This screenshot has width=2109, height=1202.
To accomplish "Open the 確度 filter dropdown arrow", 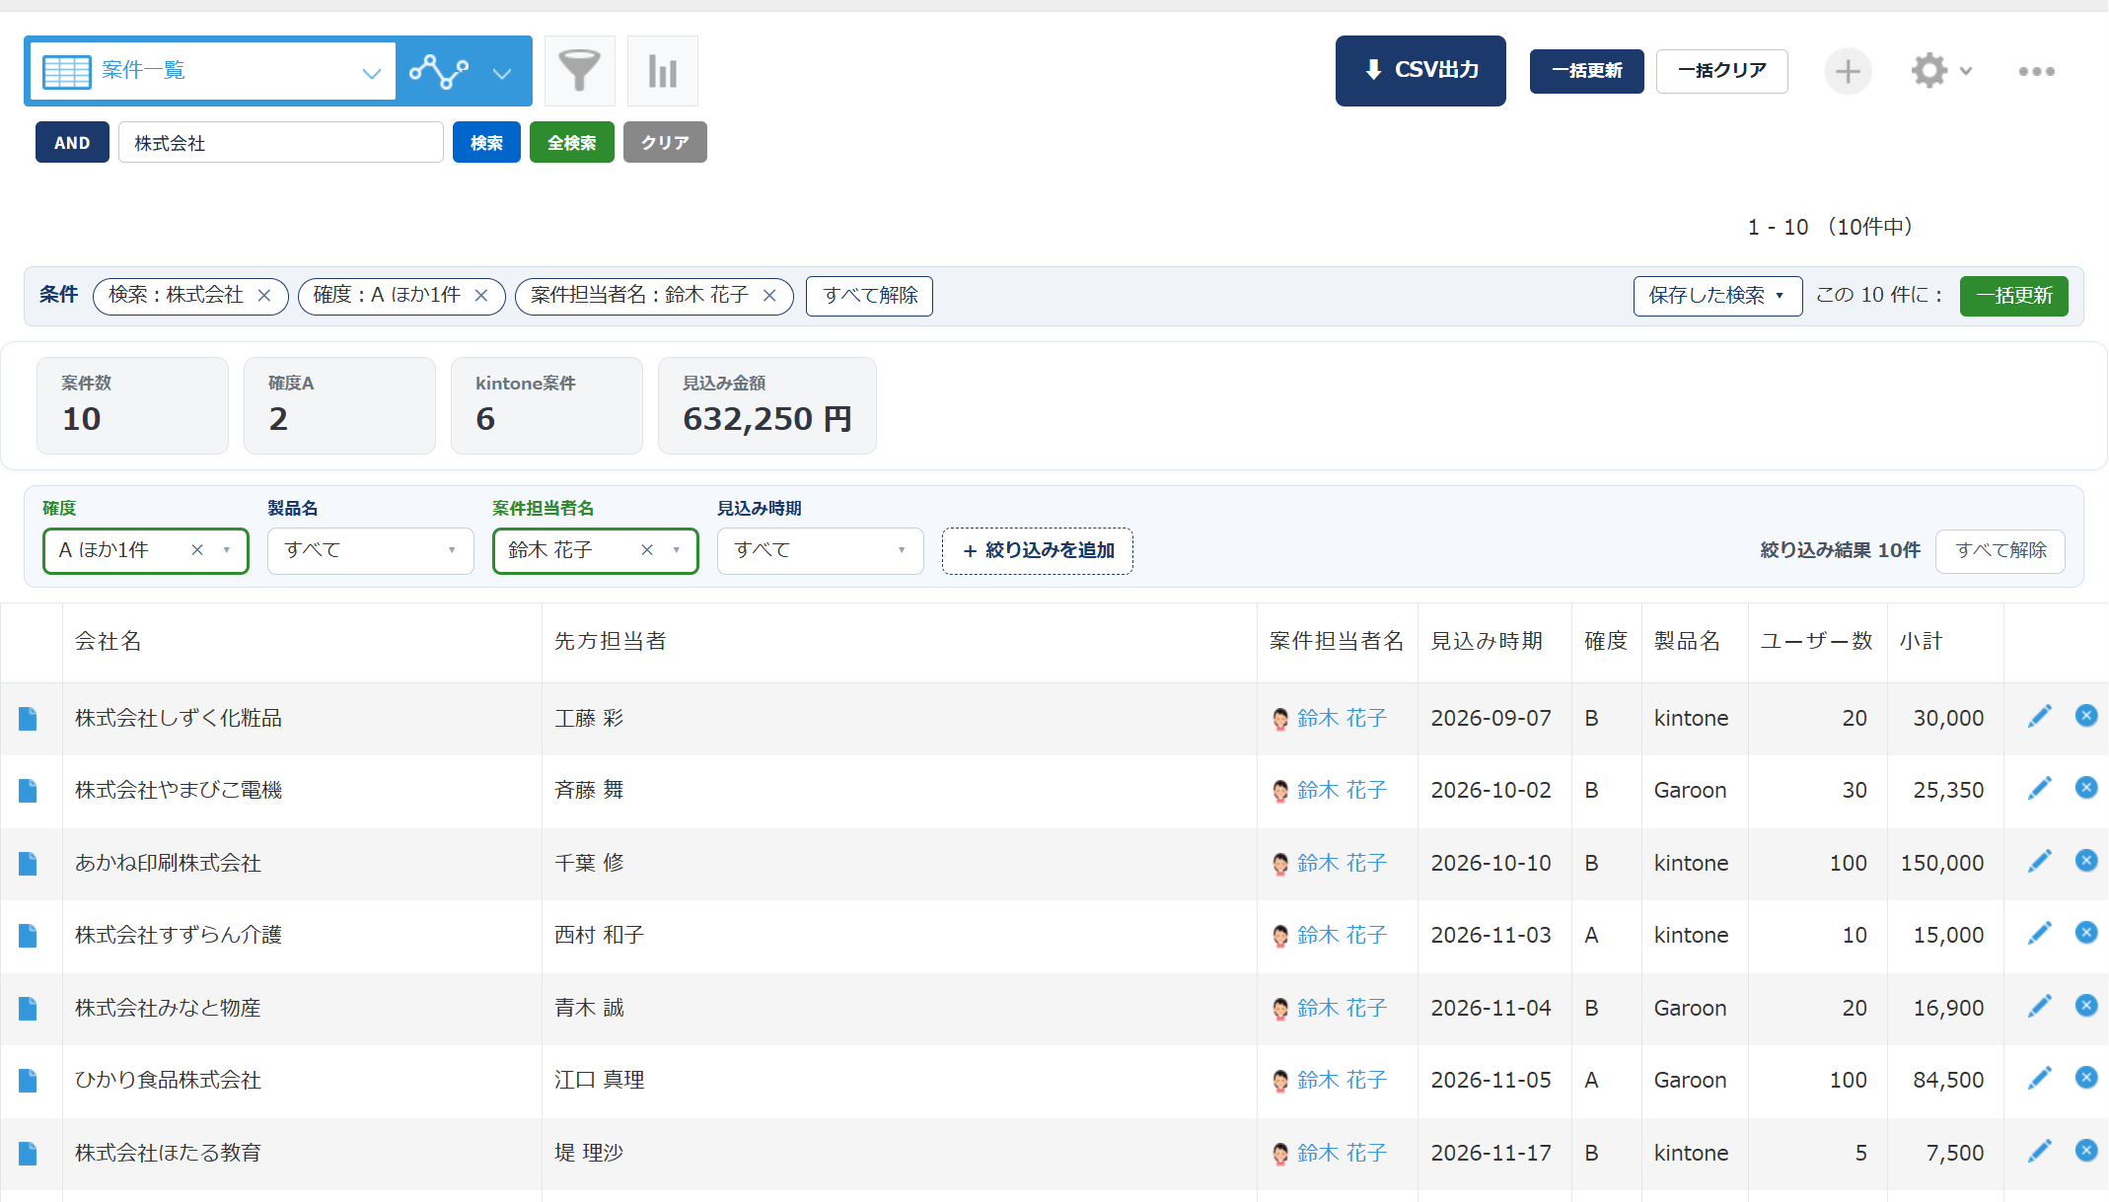I will pyautogui.click(x=227, y=550).
